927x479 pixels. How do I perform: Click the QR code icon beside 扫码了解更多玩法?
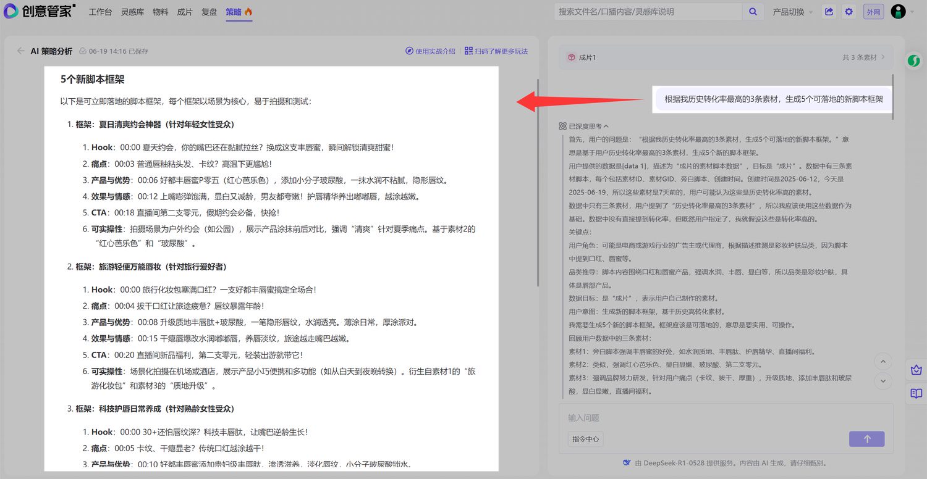pyautogui.click(x=468, y=51)
